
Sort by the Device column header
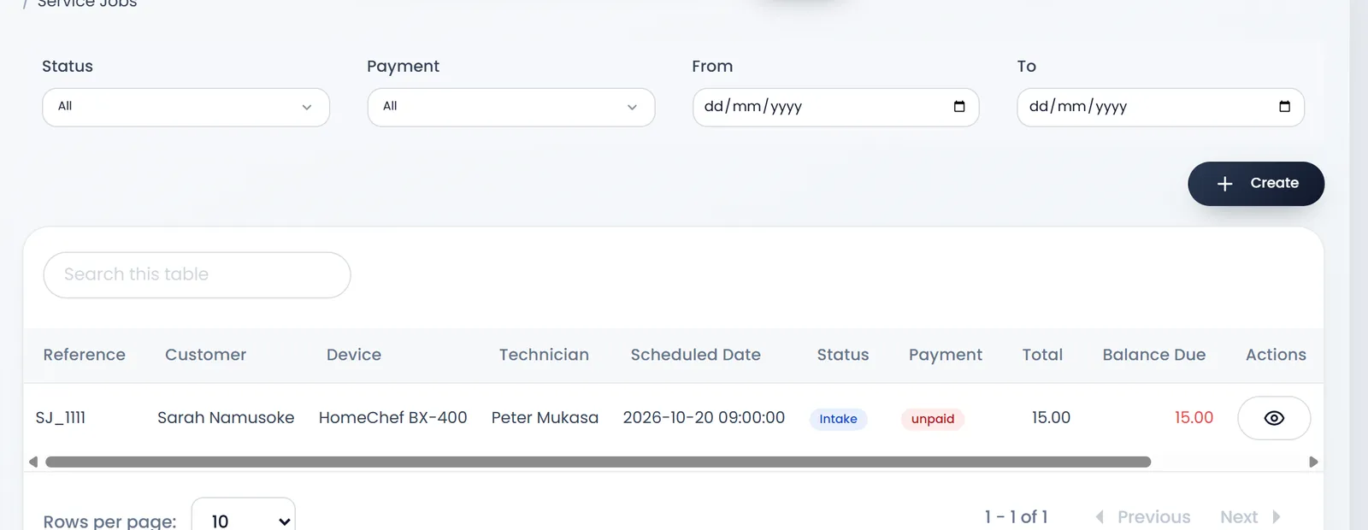[x=354, y=355]
